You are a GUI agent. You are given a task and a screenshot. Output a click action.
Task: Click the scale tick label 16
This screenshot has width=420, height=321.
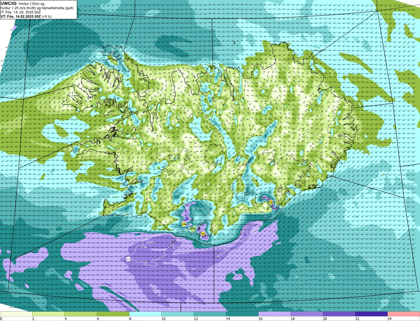(x=260, y=319)
